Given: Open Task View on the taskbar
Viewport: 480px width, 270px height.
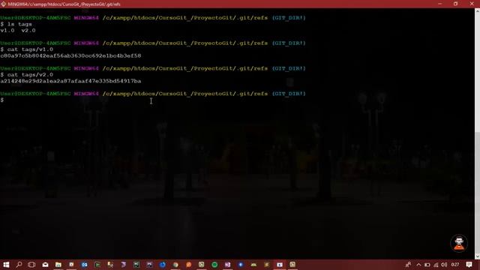Looking at the screenshot, I should 31,265.
